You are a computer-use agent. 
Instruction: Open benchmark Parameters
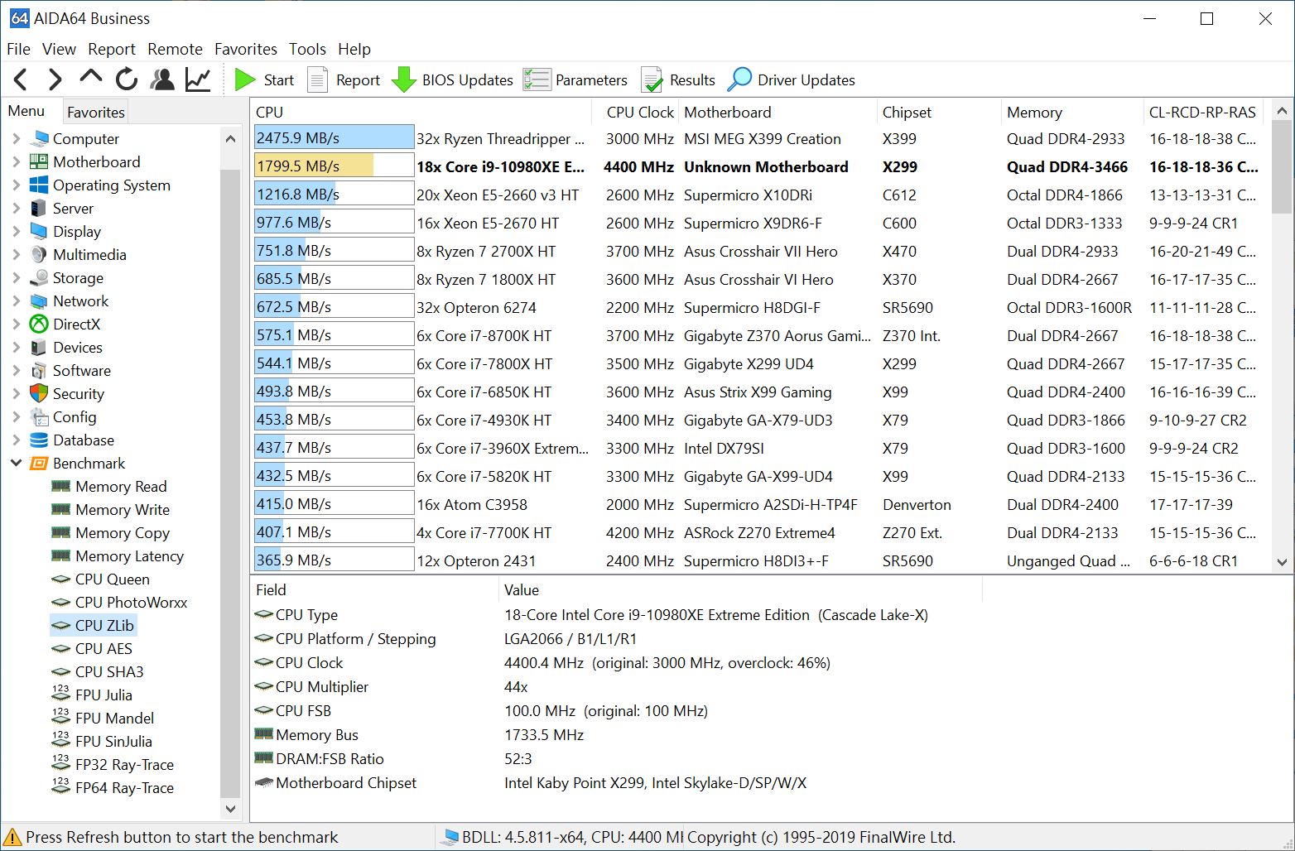point(575,80)
